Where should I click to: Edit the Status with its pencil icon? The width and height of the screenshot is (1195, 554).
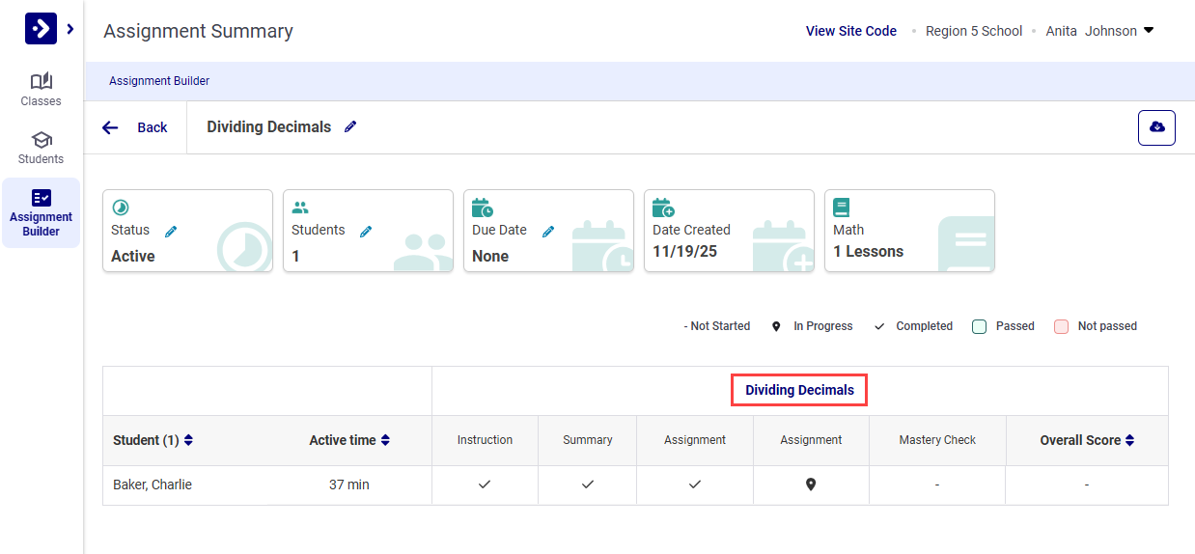[171, 232]
